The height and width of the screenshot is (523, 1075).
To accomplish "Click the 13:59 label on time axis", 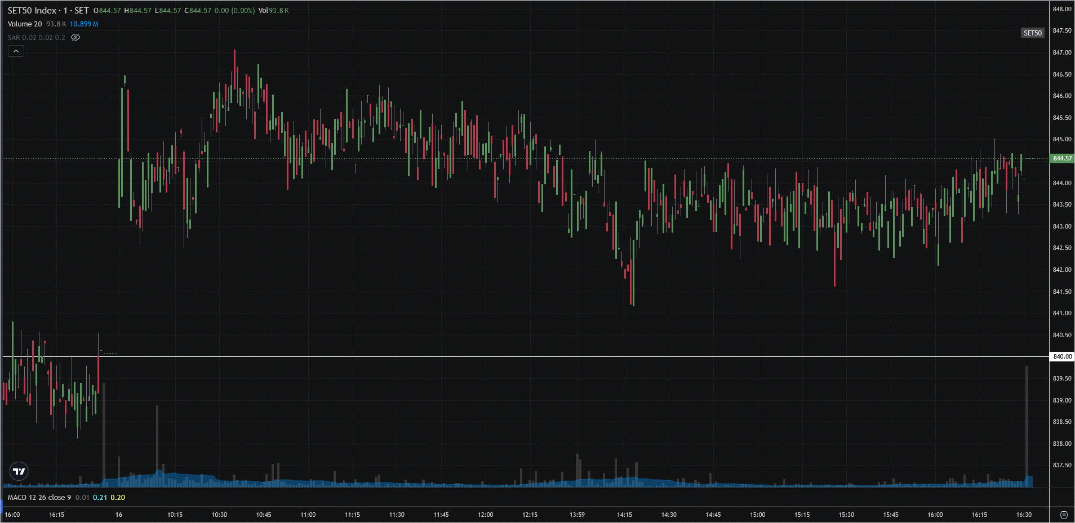I will click(577, 515).
